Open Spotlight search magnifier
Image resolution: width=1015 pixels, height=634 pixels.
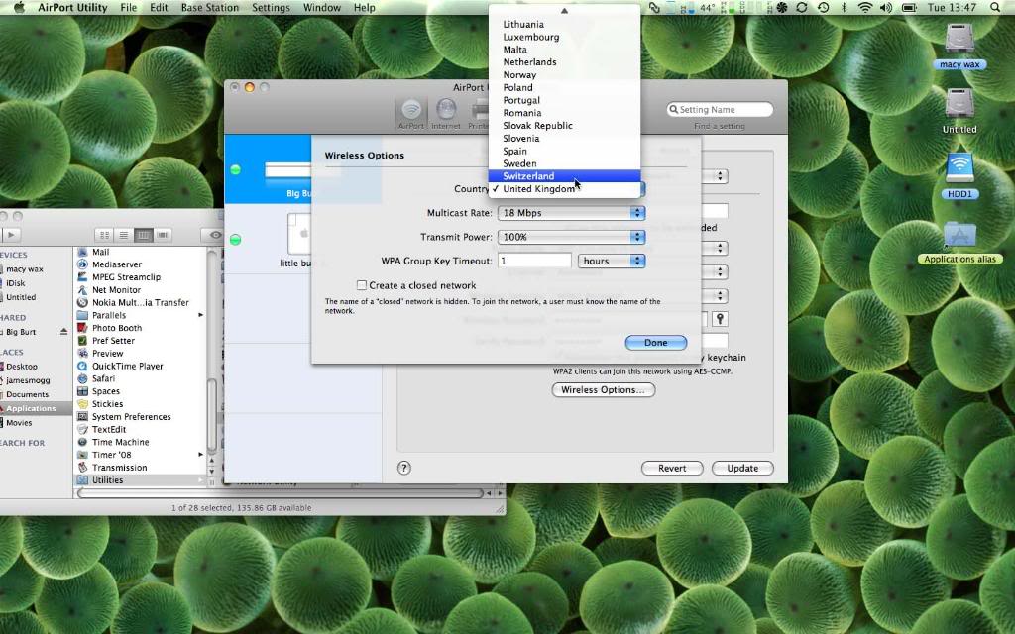click(x=995, y=8)
